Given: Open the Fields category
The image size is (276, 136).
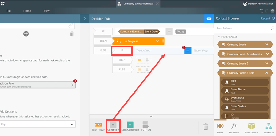Looking at the screenshot, I should (x=220, y=128).
